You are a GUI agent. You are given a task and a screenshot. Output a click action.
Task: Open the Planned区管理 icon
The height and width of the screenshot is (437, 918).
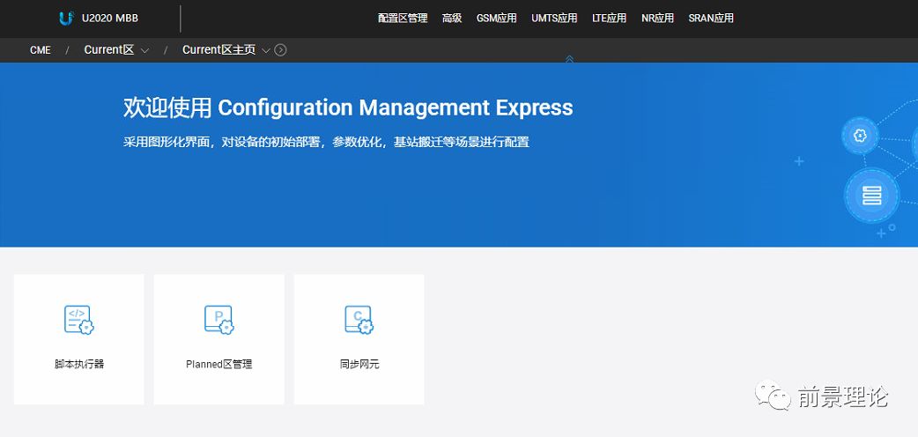pyautogui.click(x=219, y=320)
